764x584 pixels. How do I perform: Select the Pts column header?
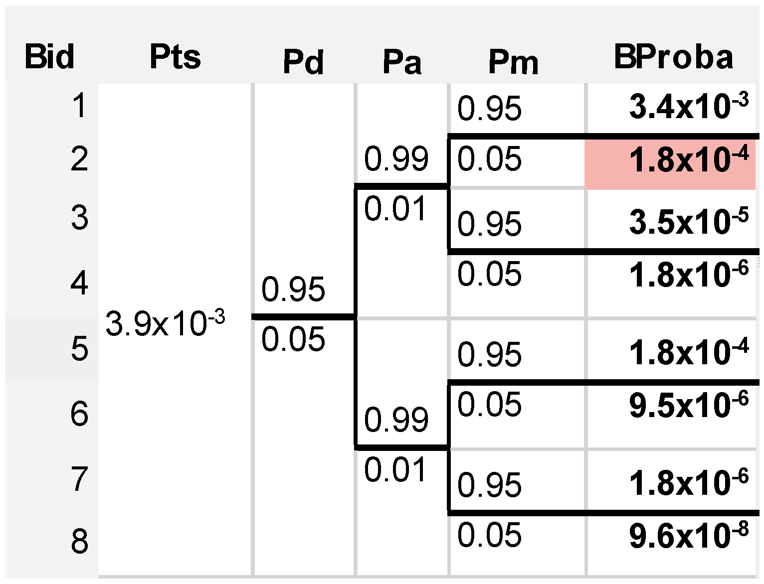(x=175, y=57)
